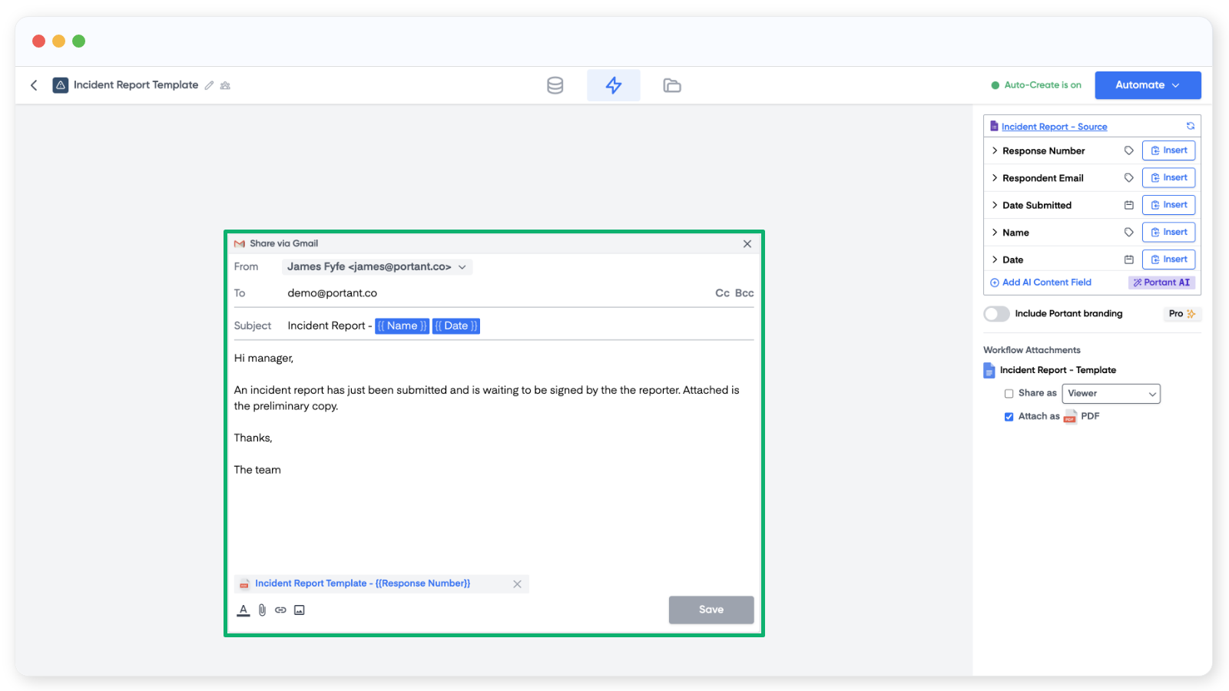Viewport: 1229px width, 691px height.
Task: Expand the Response Number field row
Action: (995, 150)
